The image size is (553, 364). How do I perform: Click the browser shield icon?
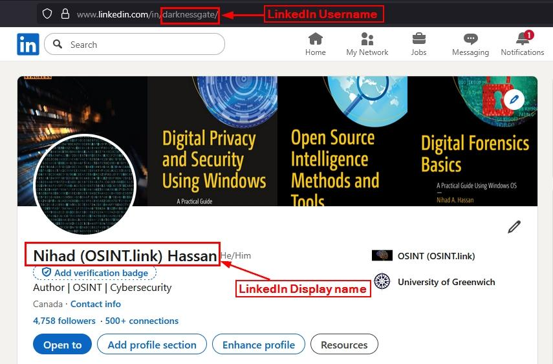pyautogui.click(x=47, y=14)
